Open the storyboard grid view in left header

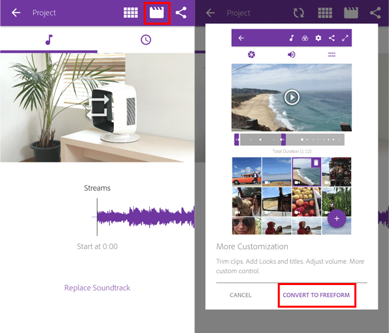coord(131,13)
